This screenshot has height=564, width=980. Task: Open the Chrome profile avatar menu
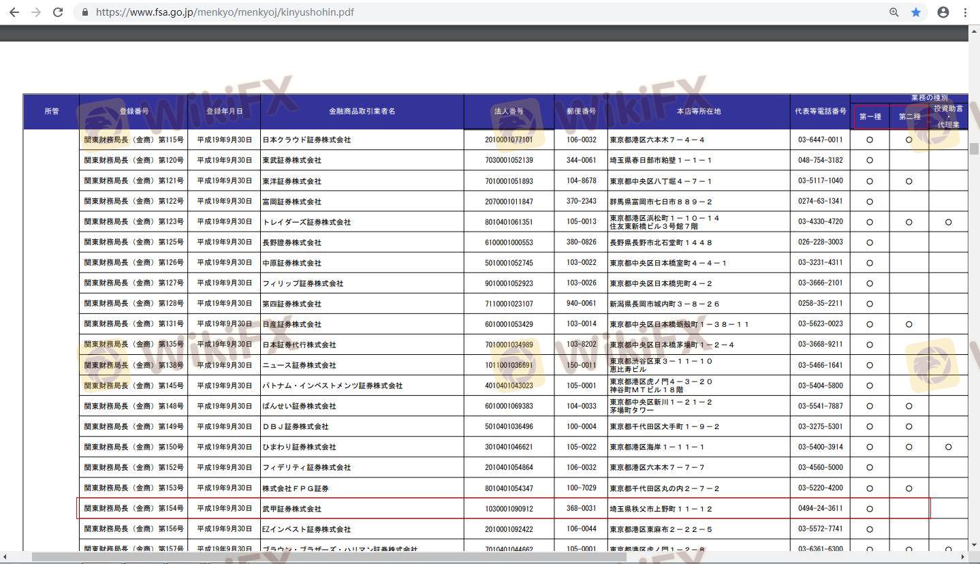click(x=943, y=12)
